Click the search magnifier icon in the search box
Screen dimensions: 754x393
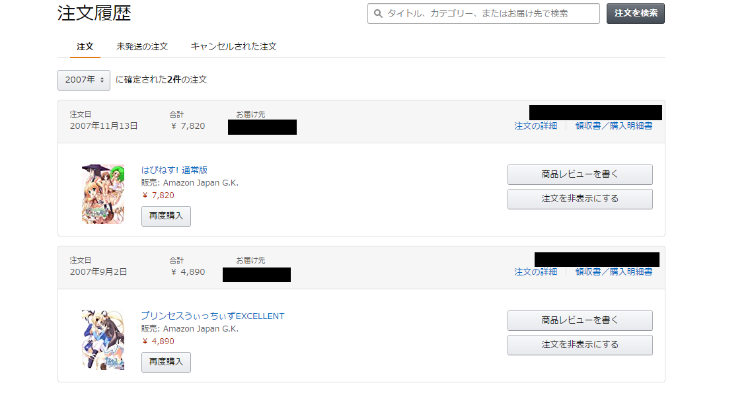coord(379,13)
